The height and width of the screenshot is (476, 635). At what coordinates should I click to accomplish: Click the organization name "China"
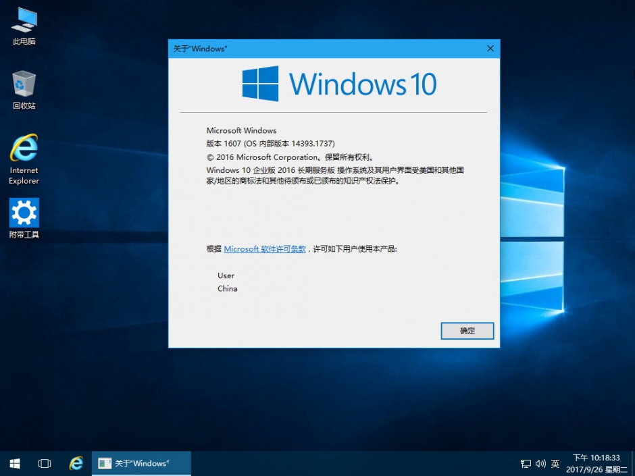coord(227,288)
